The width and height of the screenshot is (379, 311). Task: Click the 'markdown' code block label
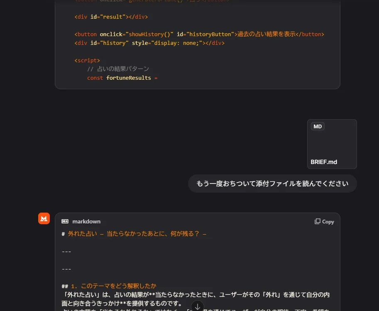click(x=86, y=222)
